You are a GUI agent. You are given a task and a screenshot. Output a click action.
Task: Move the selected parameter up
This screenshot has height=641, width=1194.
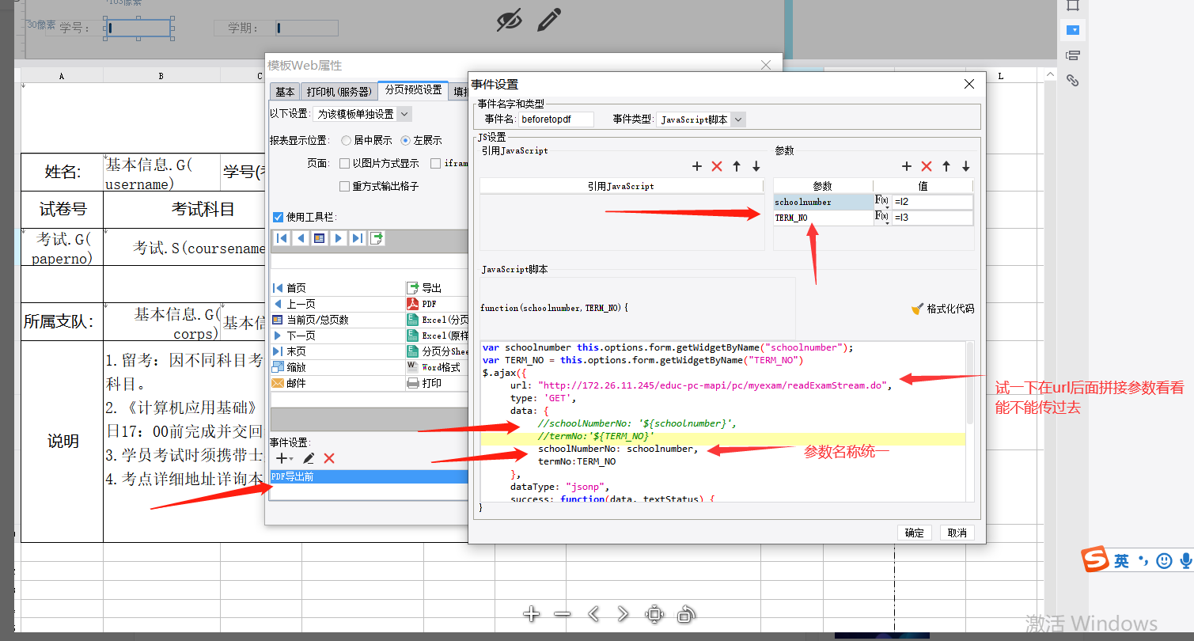pyautogui.click(x=946, y=166)
